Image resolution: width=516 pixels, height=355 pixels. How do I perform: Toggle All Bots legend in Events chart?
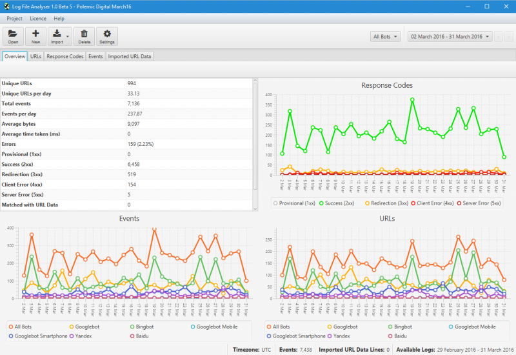[x=20, y=327]
